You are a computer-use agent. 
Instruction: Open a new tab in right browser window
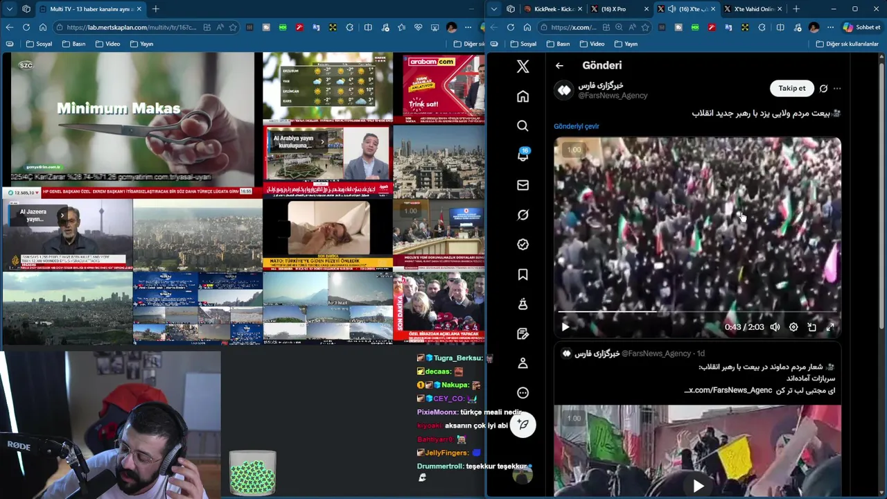796,9
